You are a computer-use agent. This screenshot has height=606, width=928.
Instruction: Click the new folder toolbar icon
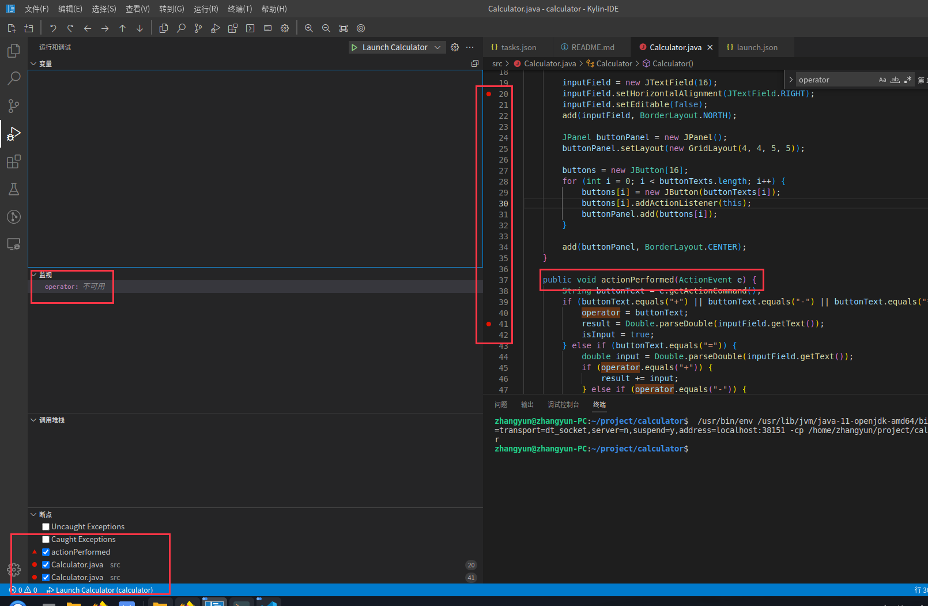pos(29,28)
